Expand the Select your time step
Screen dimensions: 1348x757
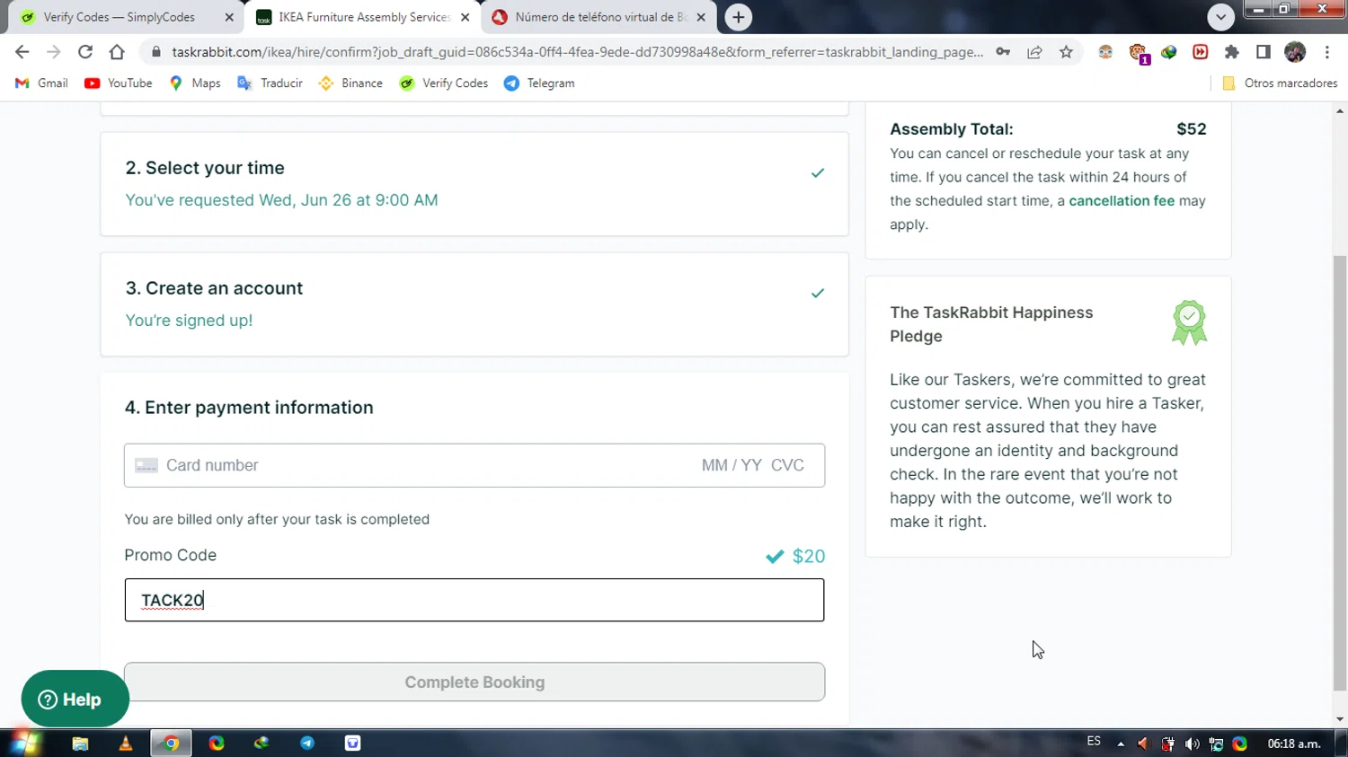474,184
